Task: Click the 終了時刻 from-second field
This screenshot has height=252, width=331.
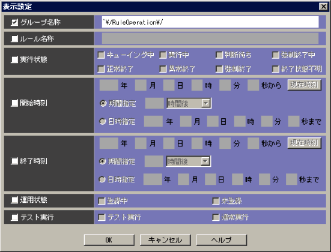Action: pos(253,143)
